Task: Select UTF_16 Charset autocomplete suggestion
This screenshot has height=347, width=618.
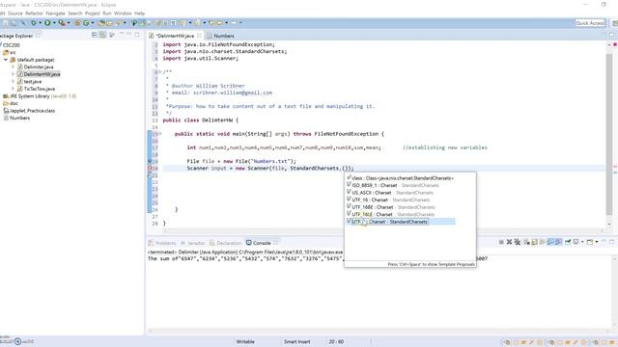Action: [x=401, y=200]
